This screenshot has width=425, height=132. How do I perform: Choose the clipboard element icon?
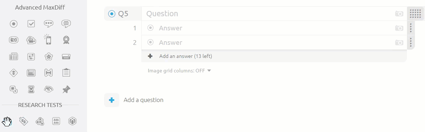click(66, 73)
